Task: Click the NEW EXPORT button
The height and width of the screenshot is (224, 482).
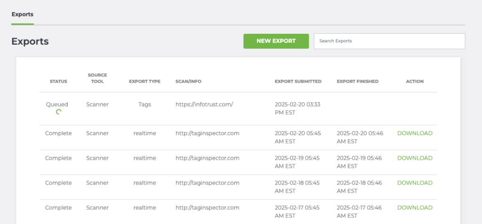Action: coord(276,41)
